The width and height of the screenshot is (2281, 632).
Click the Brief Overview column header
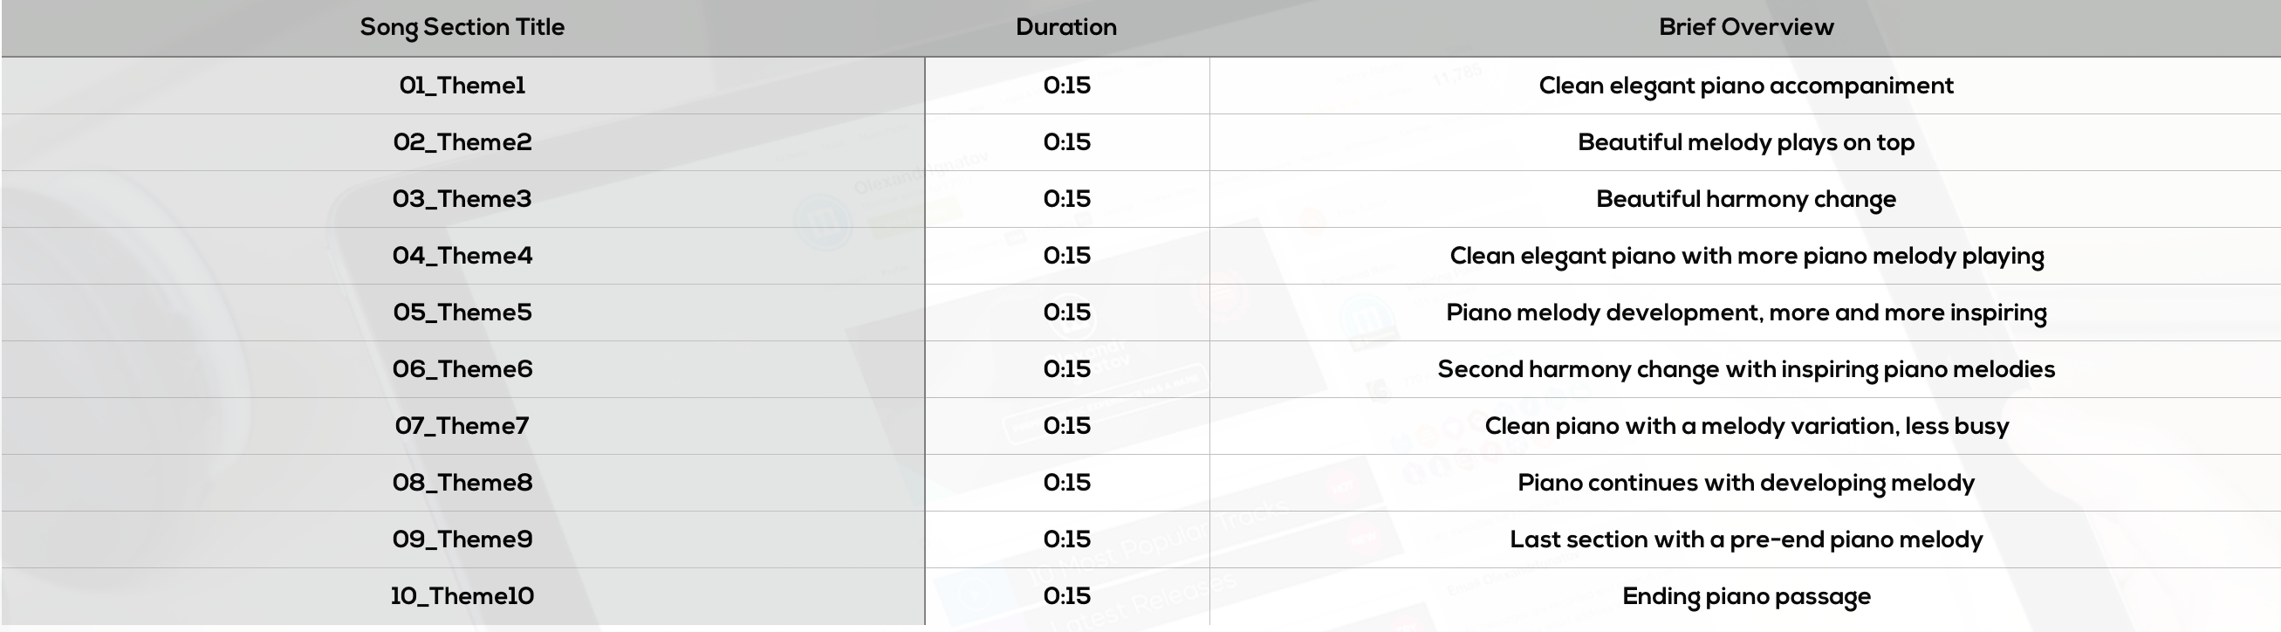[1746, 26]
